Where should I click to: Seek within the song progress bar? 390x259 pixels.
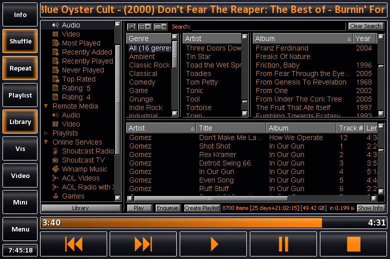[x=213, y=222]
